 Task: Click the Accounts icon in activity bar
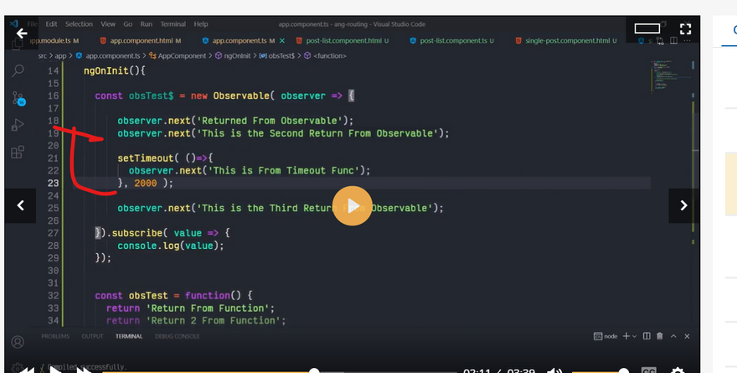pos(18,342)
